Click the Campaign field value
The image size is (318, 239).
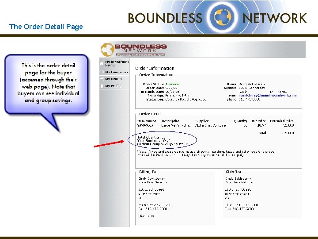(179, 95)
